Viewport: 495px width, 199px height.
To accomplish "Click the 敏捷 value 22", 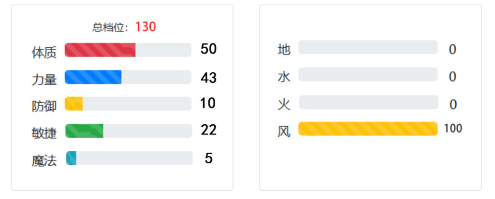I will coord(209,130).
